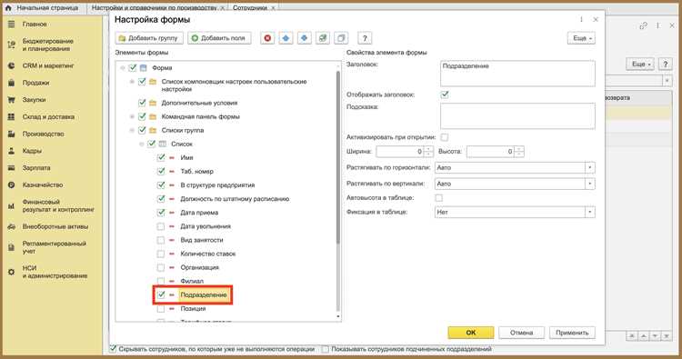This screenshot has width=682, height=359.
Task: Expand Командная панель формы group
Action: pyautogui.click(x=132, y=116)
